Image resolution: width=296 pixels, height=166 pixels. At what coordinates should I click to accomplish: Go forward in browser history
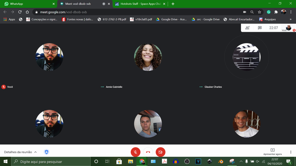point(13,12)
